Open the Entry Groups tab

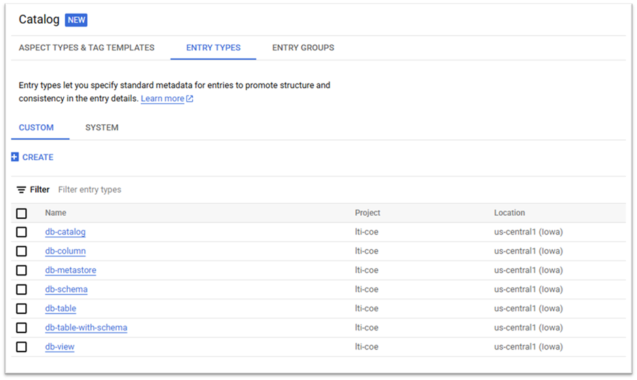(303, 47)
